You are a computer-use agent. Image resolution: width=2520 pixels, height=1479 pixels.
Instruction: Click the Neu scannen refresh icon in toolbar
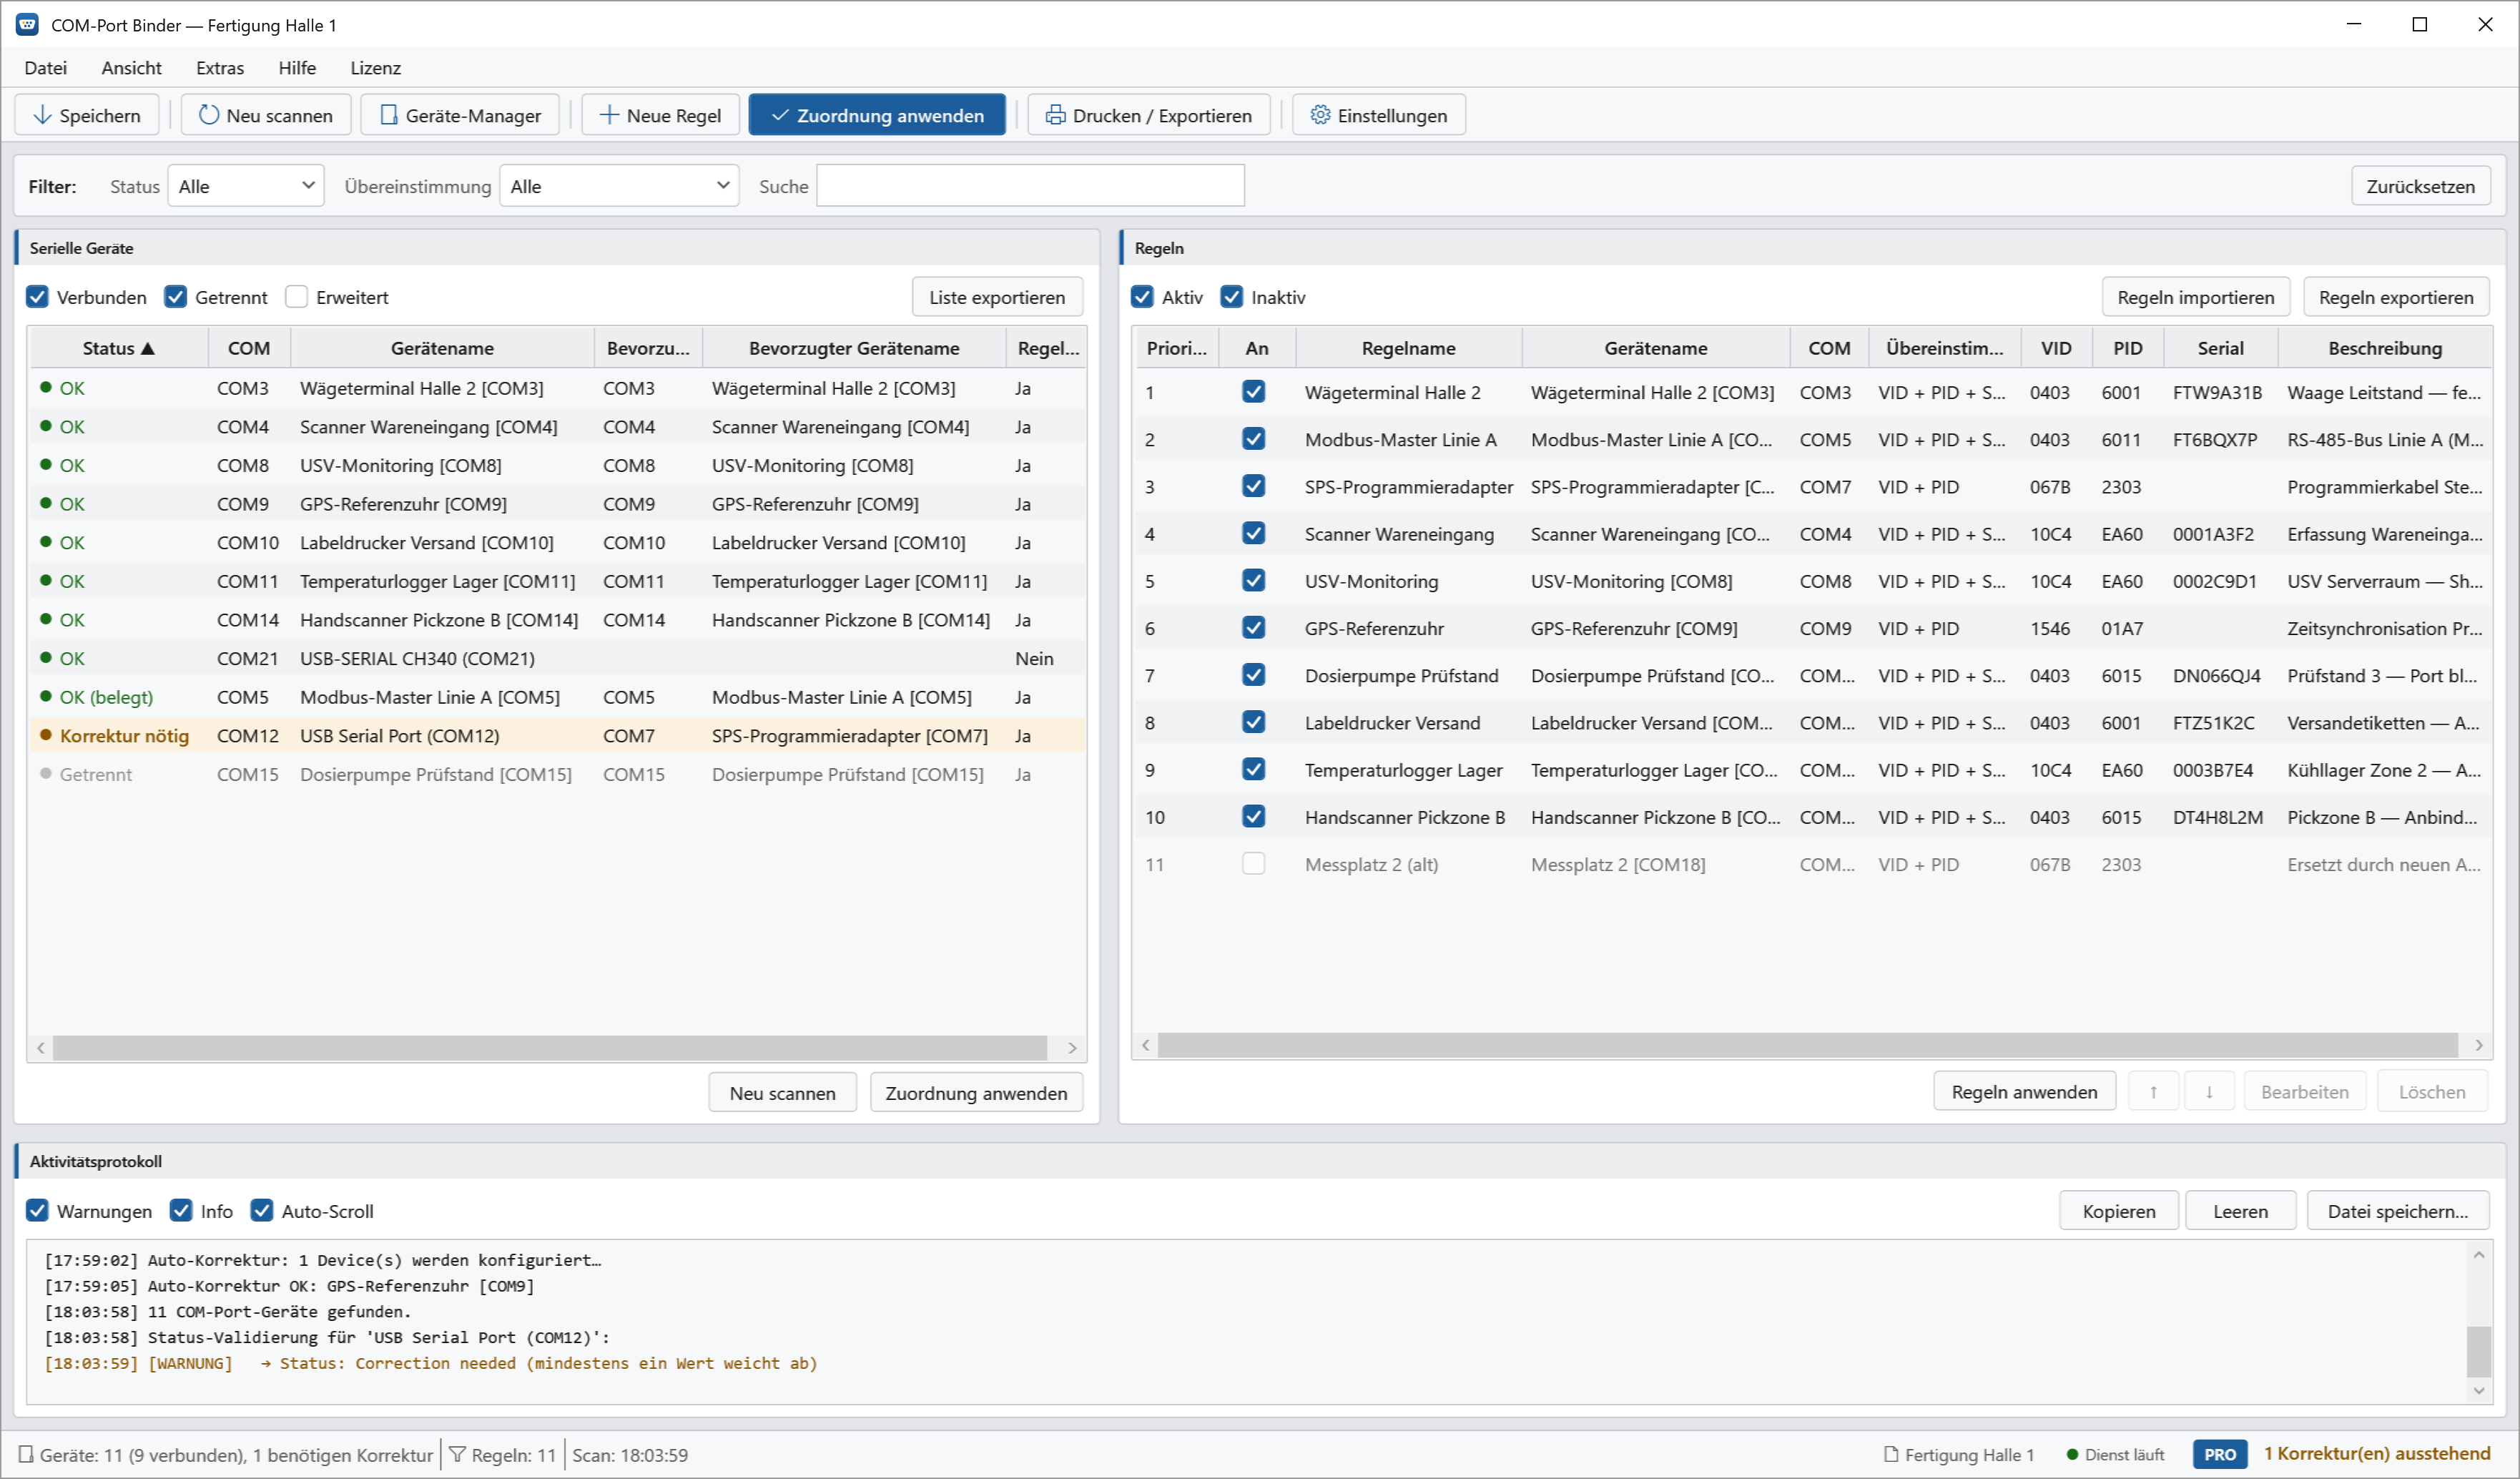(x=208, y=115)
